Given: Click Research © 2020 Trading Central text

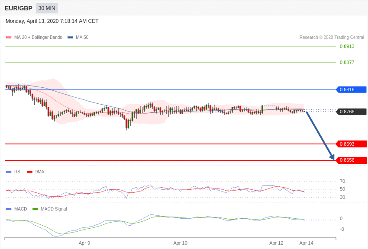Looking at the screenshot, I should (332, 37).
